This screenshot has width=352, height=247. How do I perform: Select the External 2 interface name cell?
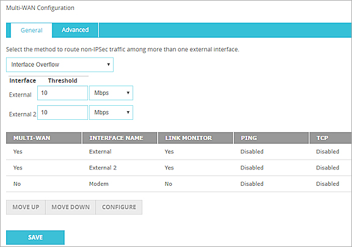pyautogui.click(x=103, y=168)
